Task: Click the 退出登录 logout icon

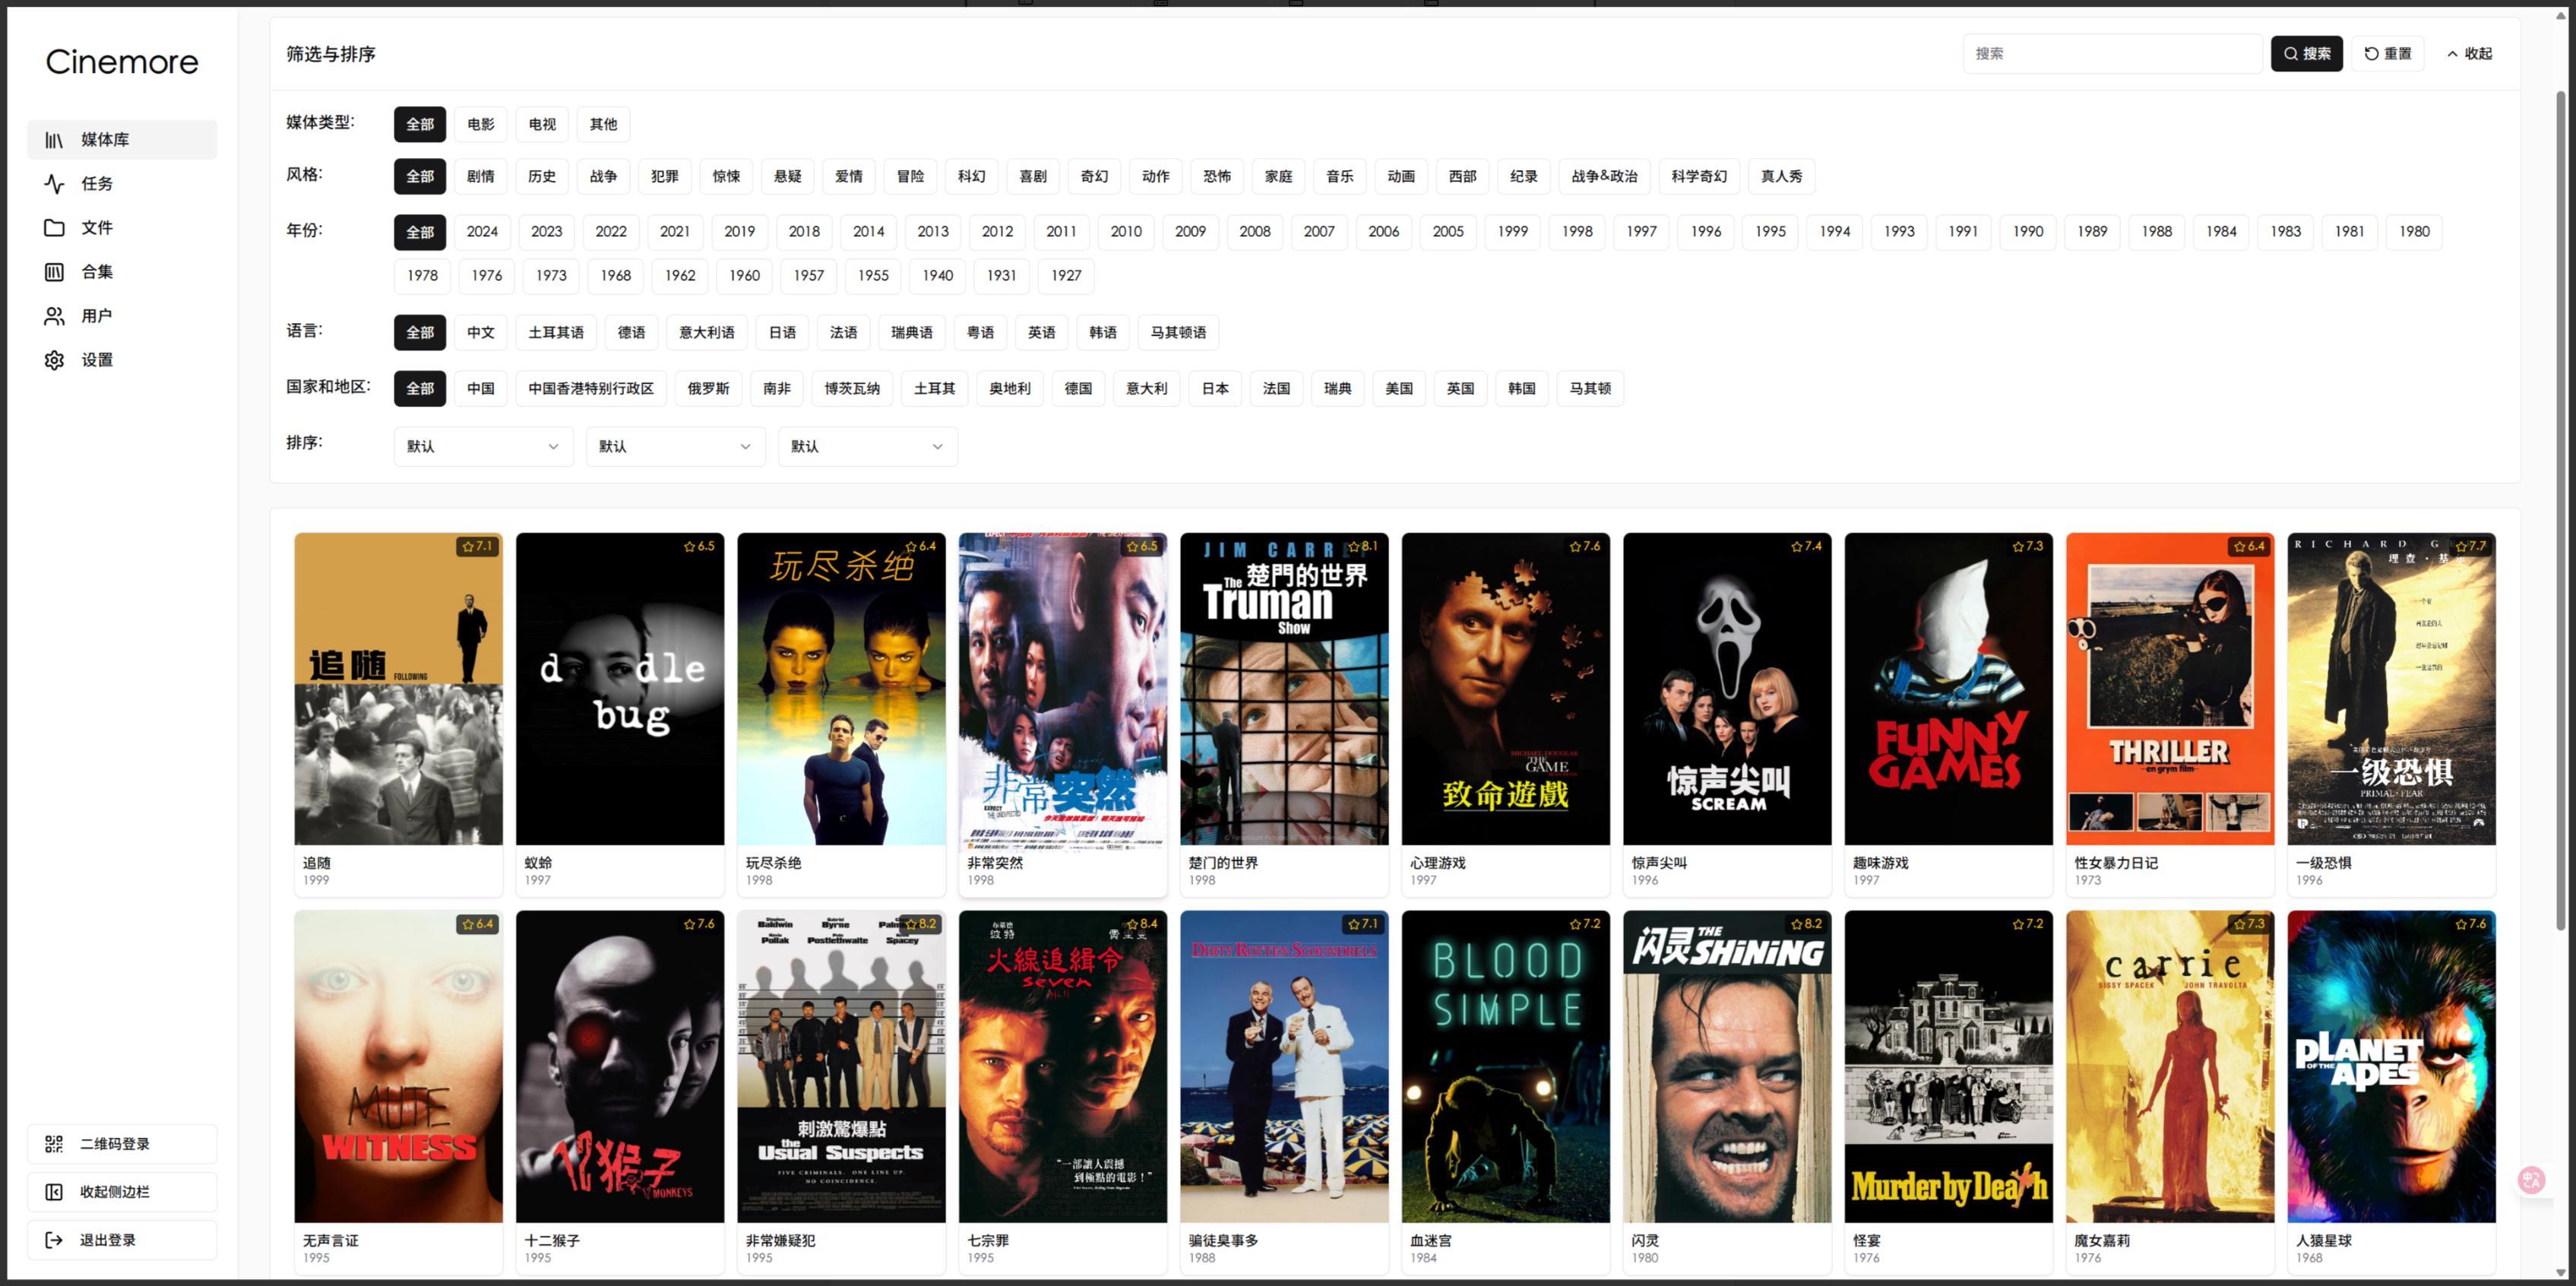Action: (x=54, y=1240)
